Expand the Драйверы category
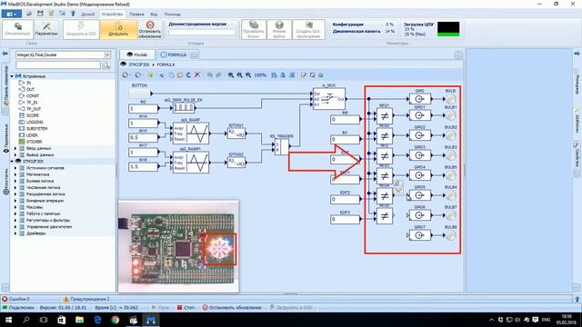This screenshot has height=327, width=582. pyautogui.click(x=16, y=233)
